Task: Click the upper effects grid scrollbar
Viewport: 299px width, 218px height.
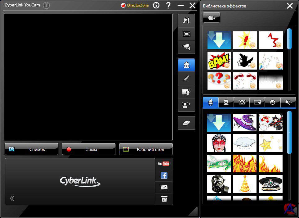Action: 289,39
